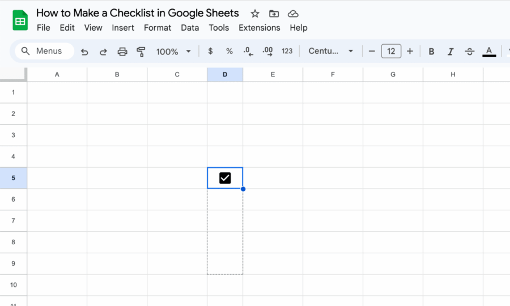Open the Extensions menu
This screenshot has height=306, width=510.
[259, 28]
